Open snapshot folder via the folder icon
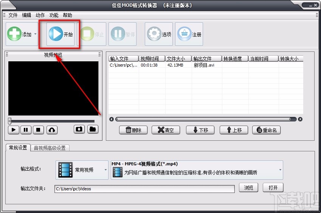The image size is (321, 213). point(93,129)
